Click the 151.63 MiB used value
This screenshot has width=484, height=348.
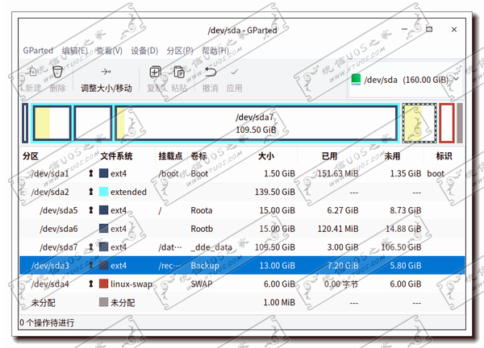pos(338,173)
